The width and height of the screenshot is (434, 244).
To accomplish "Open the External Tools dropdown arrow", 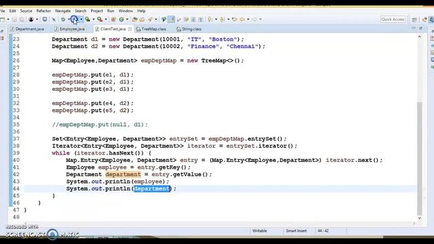I will click(106, 20).
